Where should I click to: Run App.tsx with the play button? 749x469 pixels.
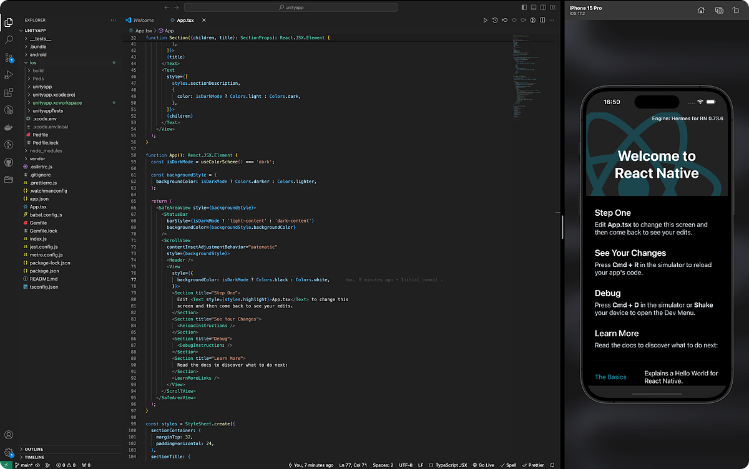(x=486, y=20)
